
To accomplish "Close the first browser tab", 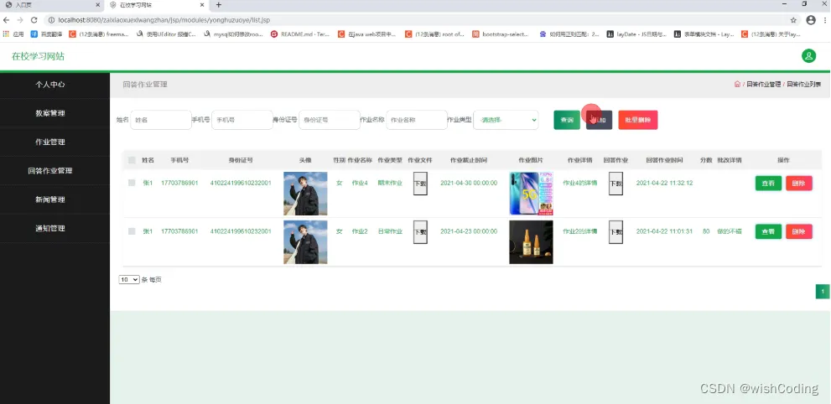I will click(x=97, y=5).
